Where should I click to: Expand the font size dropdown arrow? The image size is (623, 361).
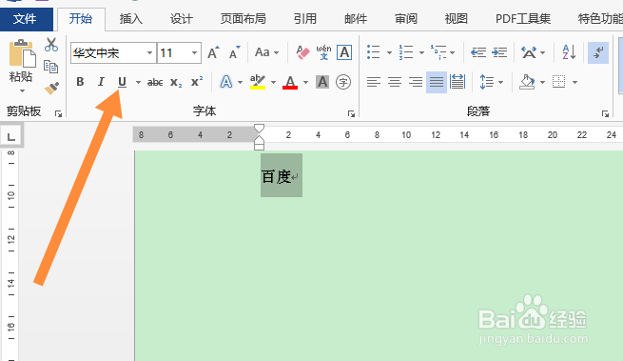click(x=195, y=53)
